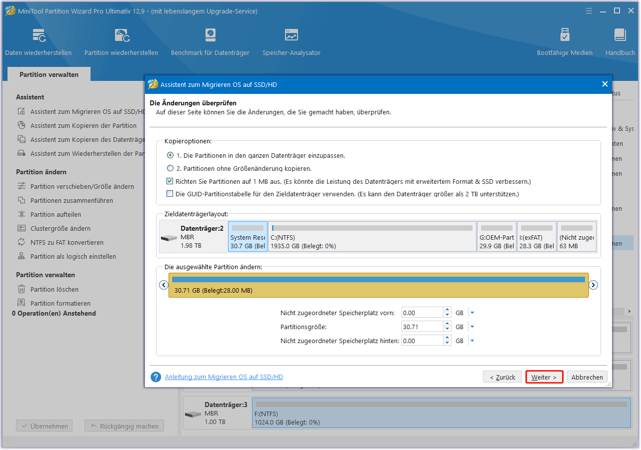Click Partition verschieben/Größe ändern icon
Viewport: 641px width, 450px height.
click(21, 187)
